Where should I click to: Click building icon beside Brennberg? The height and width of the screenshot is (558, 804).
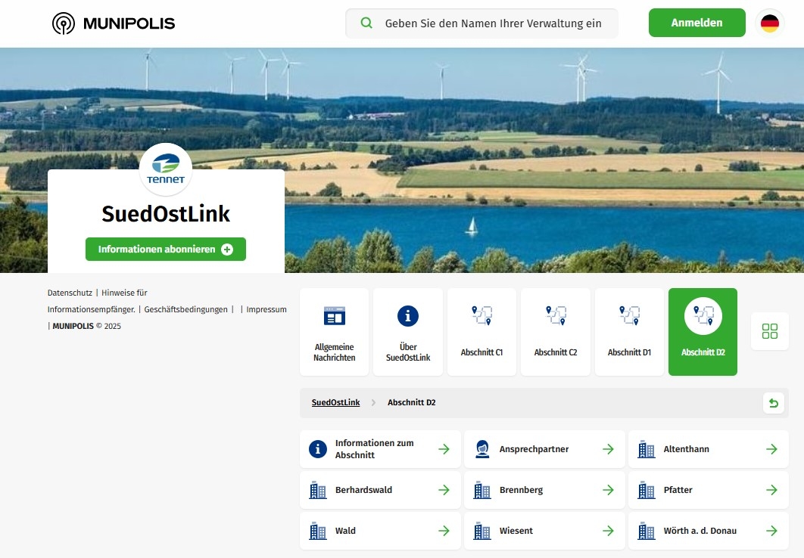point(482,490)
